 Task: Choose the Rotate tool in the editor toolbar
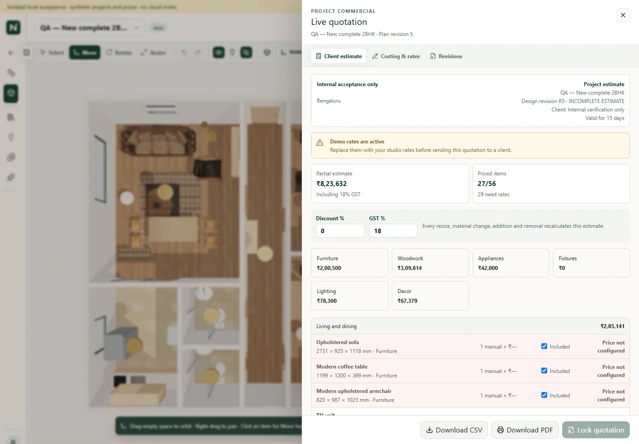(119, 52)
